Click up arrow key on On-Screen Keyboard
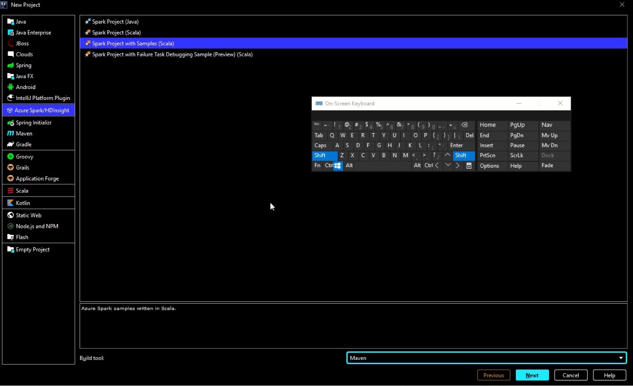Image resolution: width=633 pixels, height=386 pixels. coord(448,156)
